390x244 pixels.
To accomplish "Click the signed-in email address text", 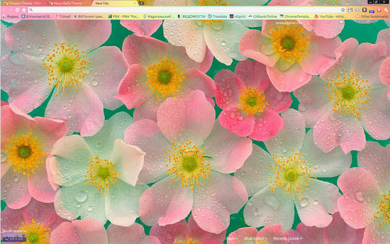I will tap(288, 23).
